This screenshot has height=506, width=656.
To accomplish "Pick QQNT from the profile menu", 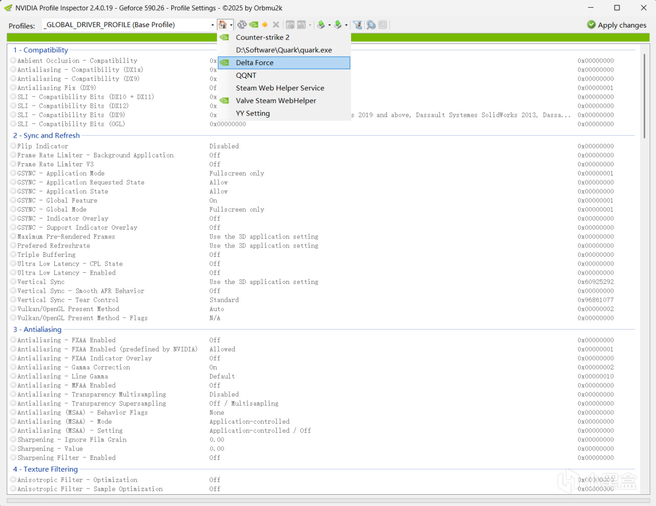I will pos(284,75).
